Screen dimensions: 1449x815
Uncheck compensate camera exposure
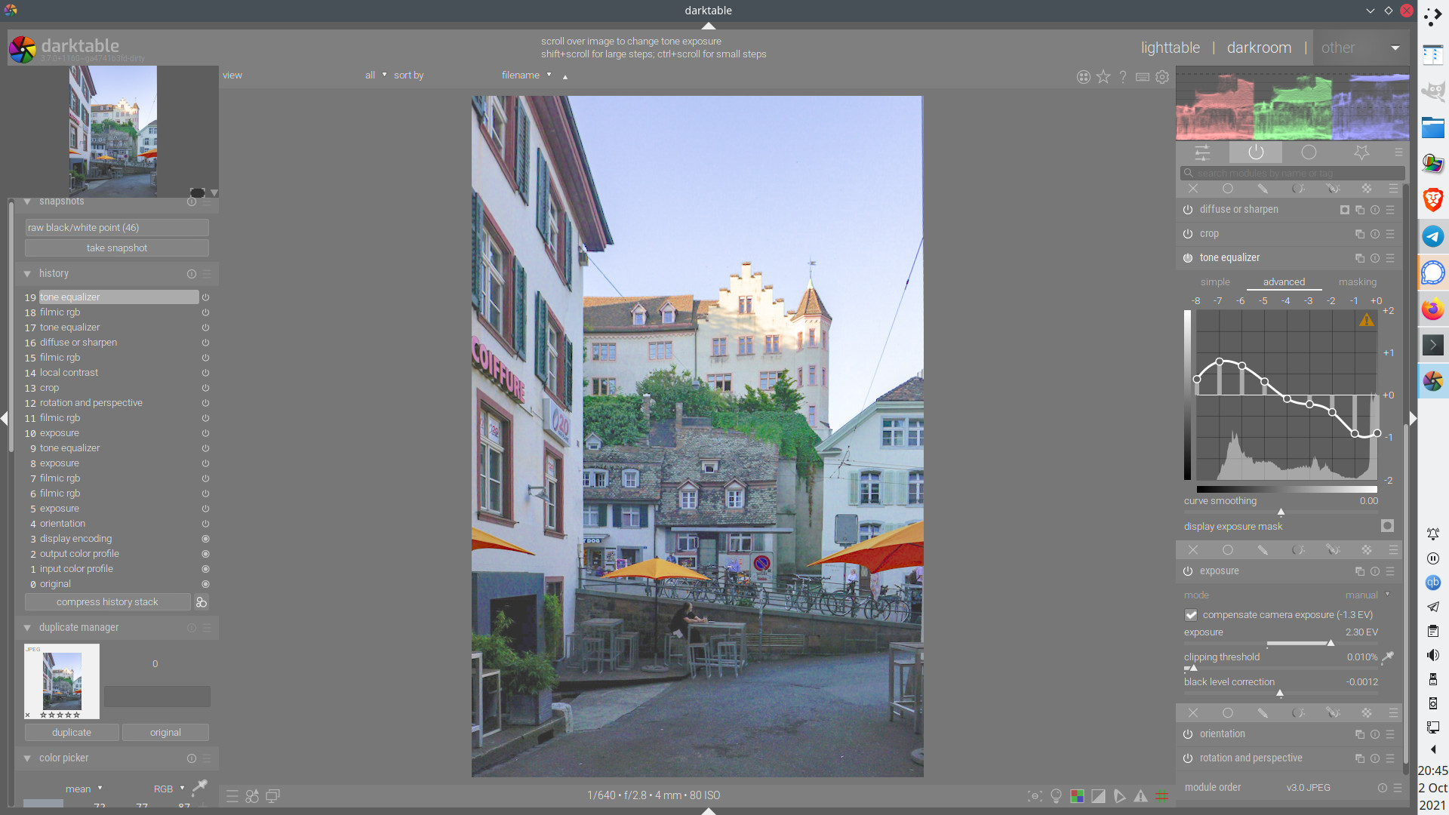pyautogui.click(x=1191, y=615)
